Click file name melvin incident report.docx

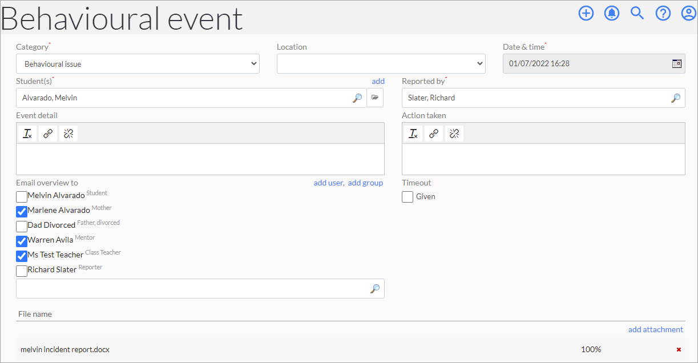point(65,349)
